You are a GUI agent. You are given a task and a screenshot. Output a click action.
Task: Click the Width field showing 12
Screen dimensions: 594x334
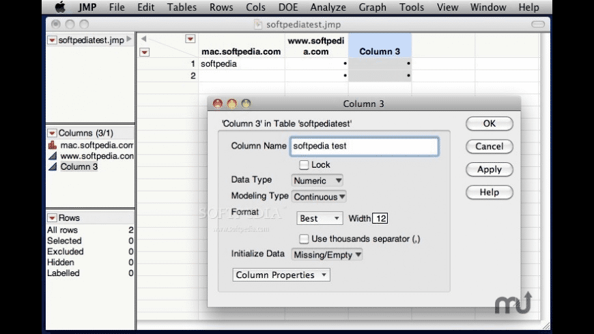point(380,218)
